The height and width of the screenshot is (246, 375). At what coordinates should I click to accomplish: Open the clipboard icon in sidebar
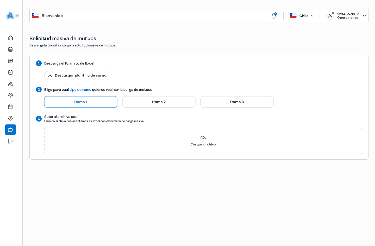point(10,49)
